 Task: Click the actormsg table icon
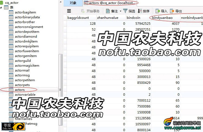tap(11, 75)
